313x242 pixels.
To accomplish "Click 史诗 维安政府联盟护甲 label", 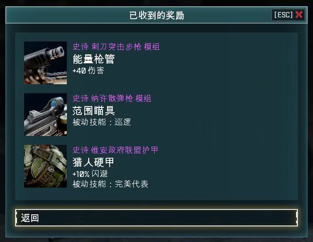I will [x=115, y=150].
